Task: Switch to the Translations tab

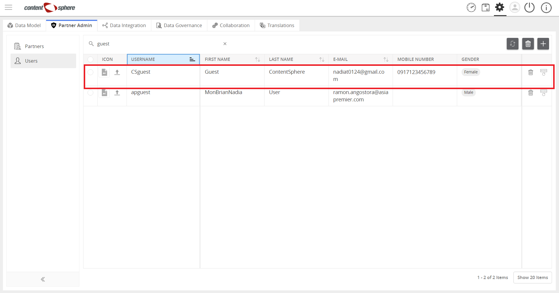Action: pyautogui.click(x=277, y=25)
